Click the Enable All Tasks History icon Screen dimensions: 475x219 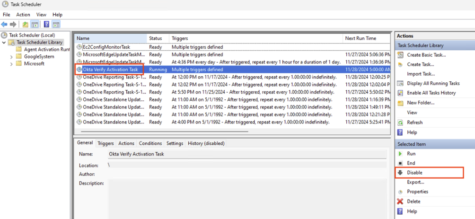[400, 93]
